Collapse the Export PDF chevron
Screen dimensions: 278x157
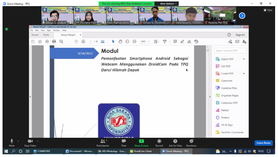244,59
